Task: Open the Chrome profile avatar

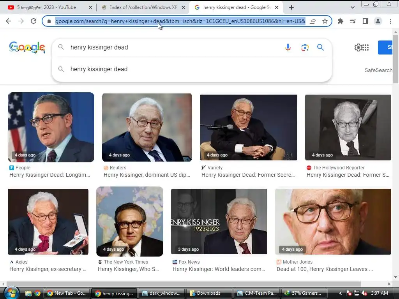Action: (x=378, y=21)
